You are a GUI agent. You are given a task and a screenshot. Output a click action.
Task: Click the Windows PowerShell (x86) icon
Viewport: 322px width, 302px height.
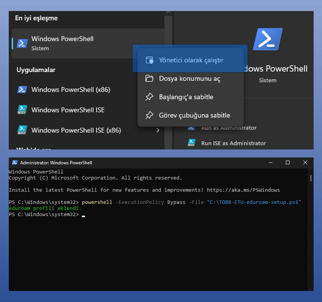pos(22,90)
